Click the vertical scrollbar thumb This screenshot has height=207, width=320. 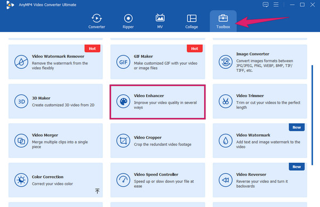tap(312, 115)
